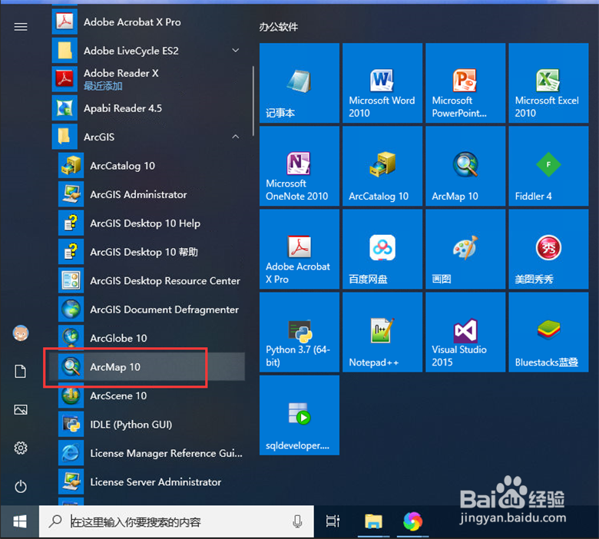Open ArcGIS Desktop 10 帮助 entry
Screen dimensions: 599x539
coord(151,252)
